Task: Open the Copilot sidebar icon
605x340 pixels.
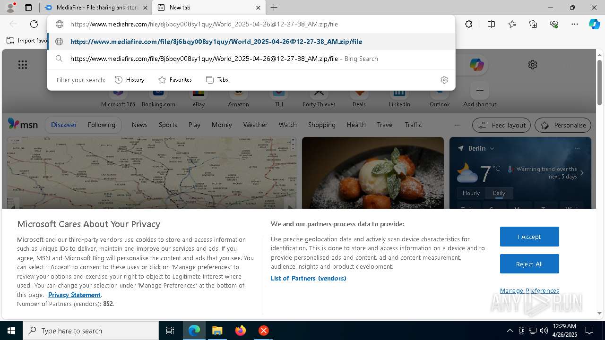Action: pos(594,24)
